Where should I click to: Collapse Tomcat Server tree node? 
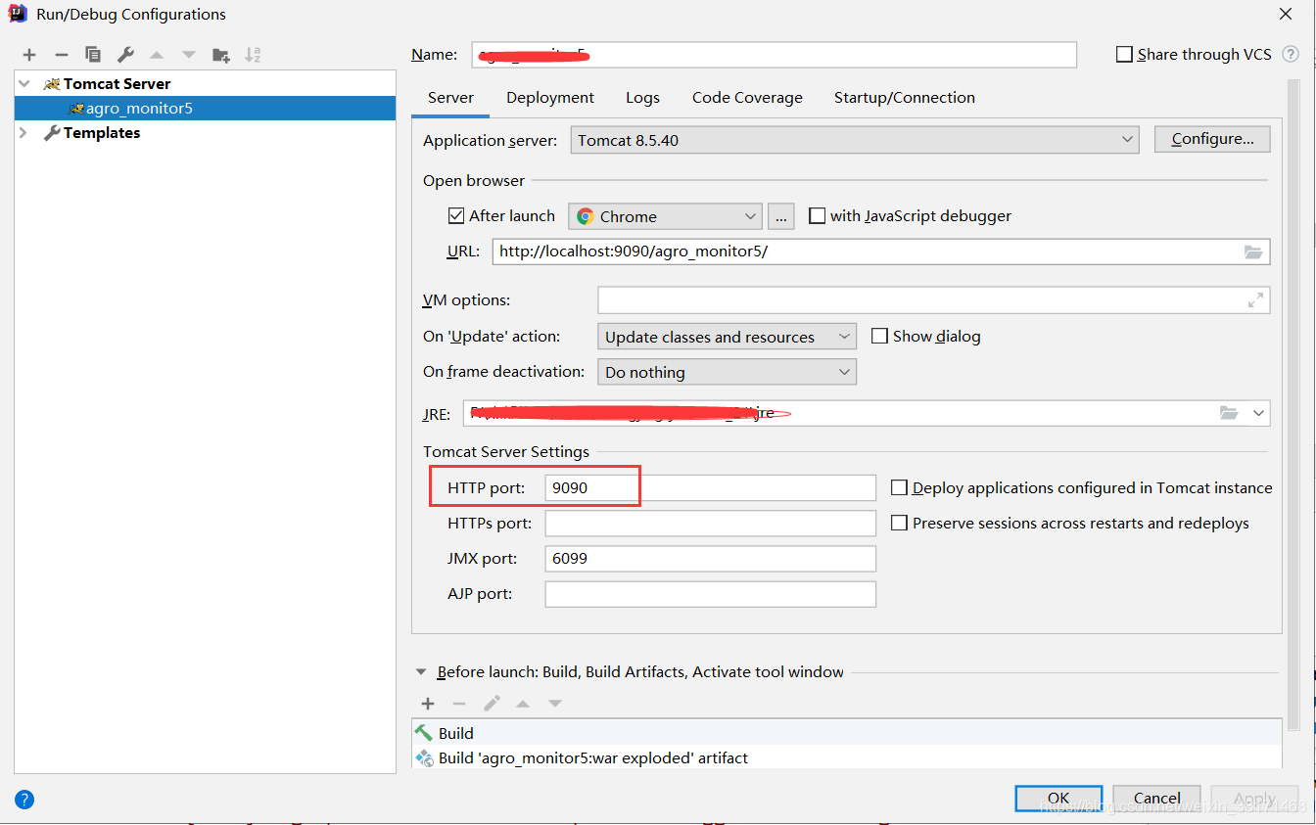24,84
